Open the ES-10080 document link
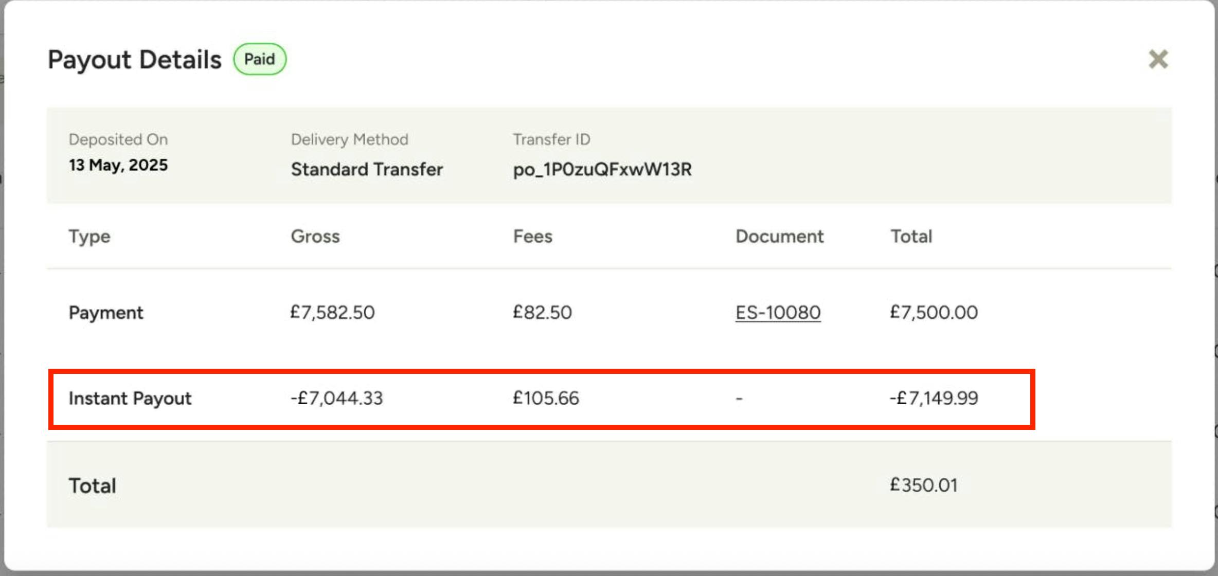This screenshot has width=1218, height=576. (x=778, y=312)
